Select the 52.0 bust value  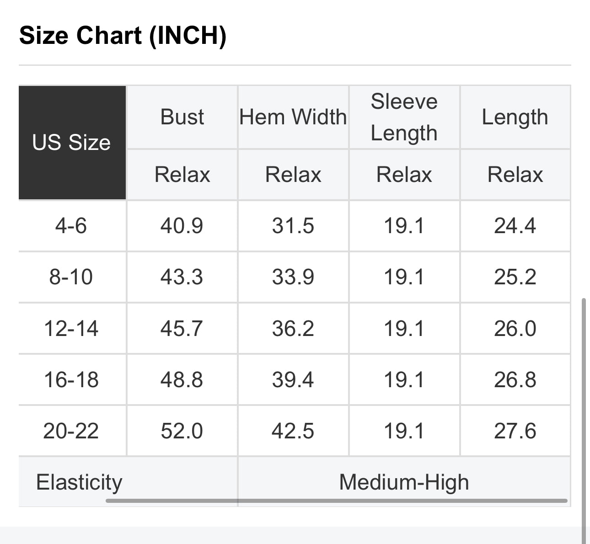point(182,431)
